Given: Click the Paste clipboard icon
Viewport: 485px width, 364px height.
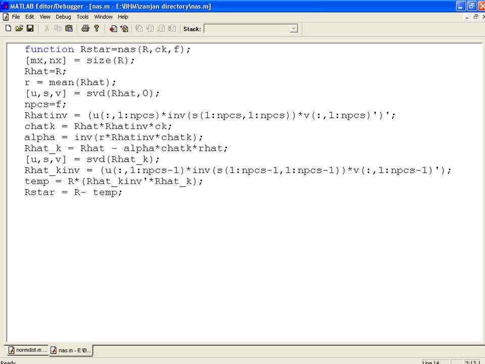Looking at the screenshot, I should (x=69, y=28).
